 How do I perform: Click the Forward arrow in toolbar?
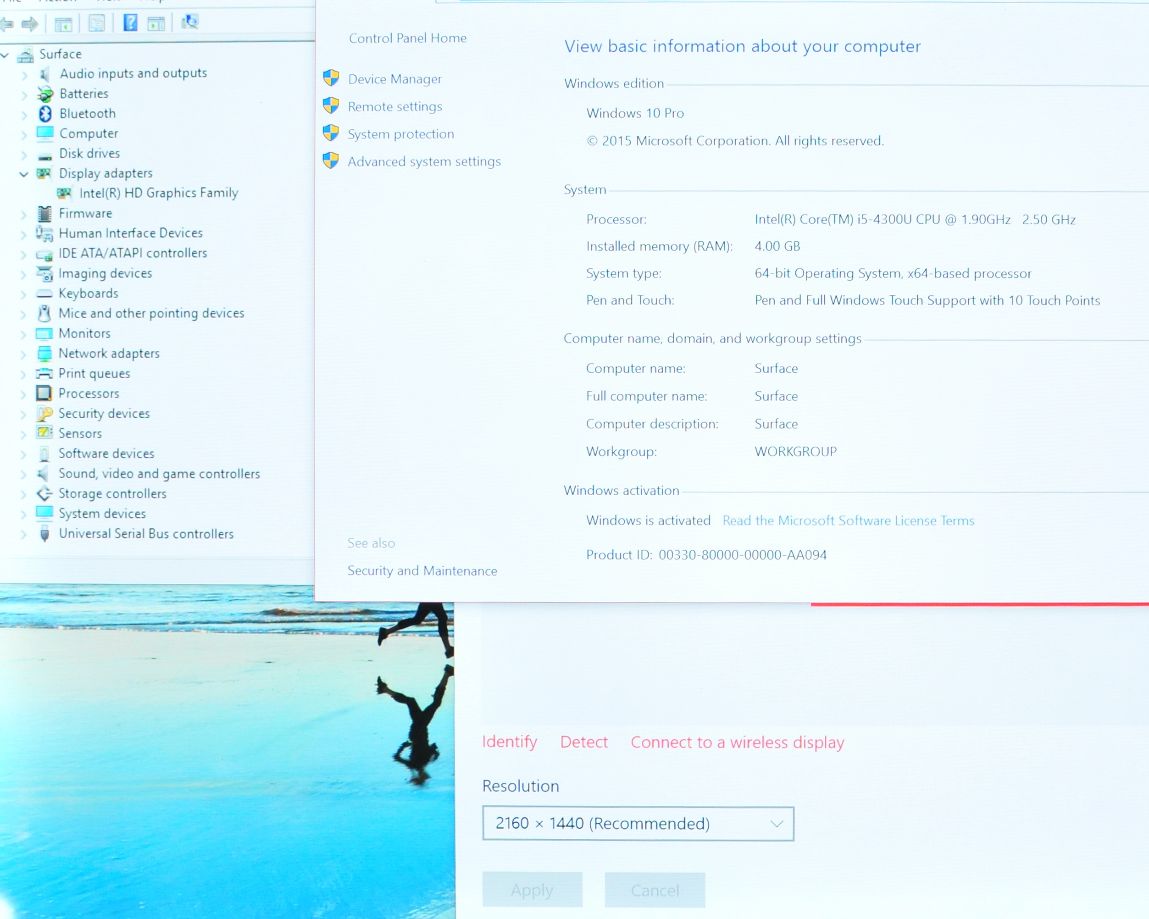(30, 23)
